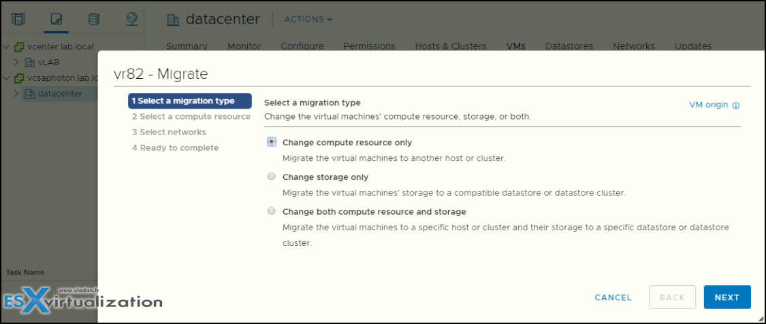Select vLAB in the inventory tree

pos(49,62)
